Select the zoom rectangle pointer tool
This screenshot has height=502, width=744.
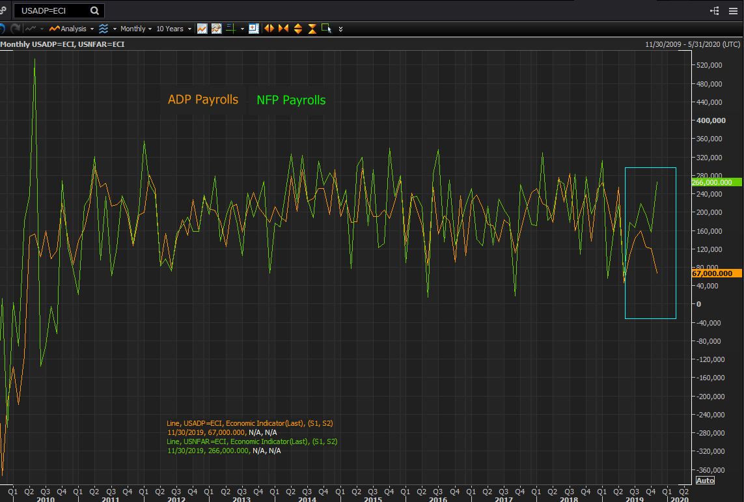pos(326,29)
